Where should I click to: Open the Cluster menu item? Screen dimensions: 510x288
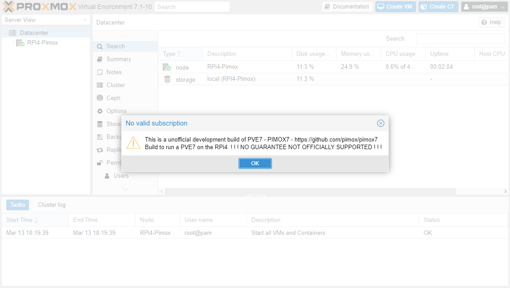point(125,85)
